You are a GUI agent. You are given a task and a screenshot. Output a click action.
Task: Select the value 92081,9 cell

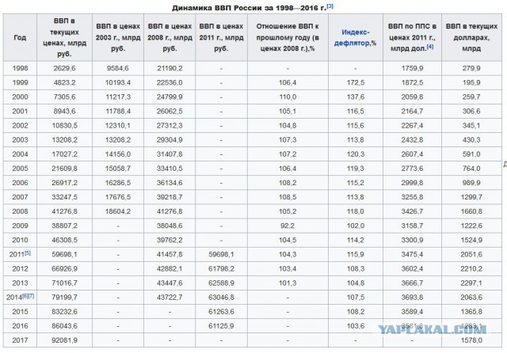point(65,340)
